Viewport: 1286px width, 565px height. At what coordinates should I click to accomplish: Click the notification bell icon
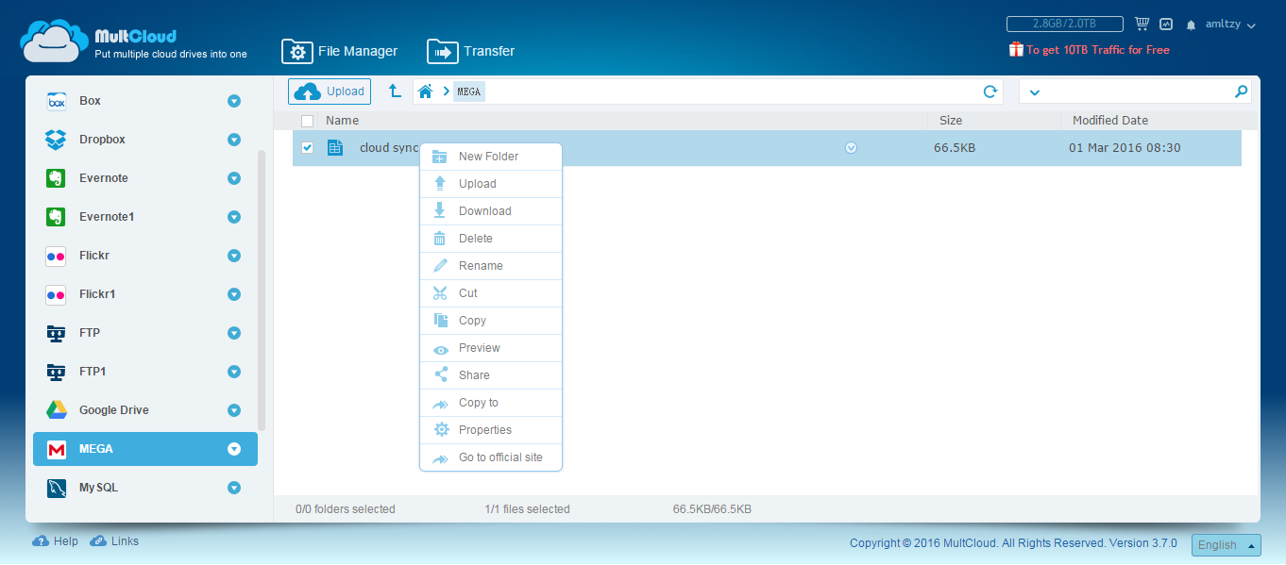(x=1192, y=25)
